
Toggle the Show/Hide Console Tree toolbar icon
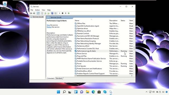point(38,13)
